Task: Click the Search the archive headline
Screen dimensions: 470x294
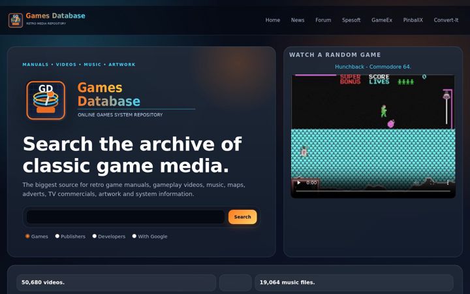Action: pos(132,155)
